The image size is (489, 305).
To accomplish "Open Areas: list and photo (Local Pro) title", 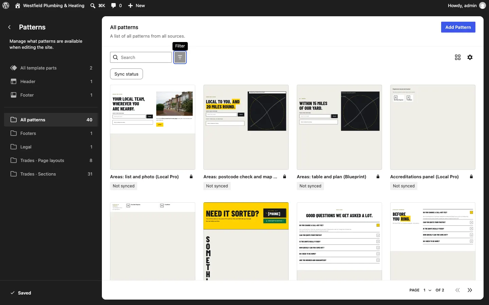I will (x=144, y=177).
